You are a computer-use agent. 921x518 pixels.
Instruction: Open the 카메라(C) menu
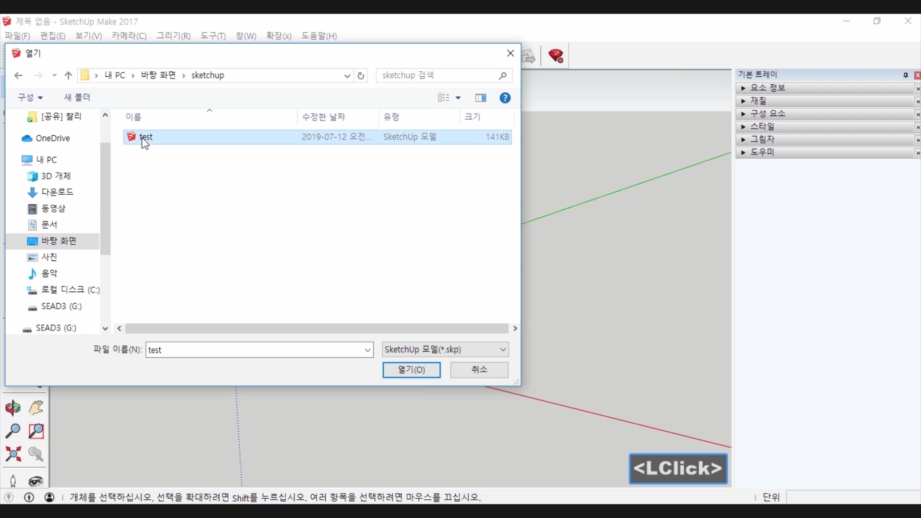click(x=129, y=36)
